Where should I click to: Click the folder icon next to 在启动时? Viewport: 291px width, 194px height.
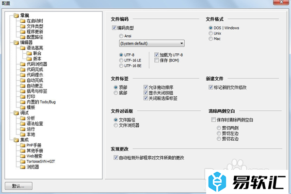[23, 21]
